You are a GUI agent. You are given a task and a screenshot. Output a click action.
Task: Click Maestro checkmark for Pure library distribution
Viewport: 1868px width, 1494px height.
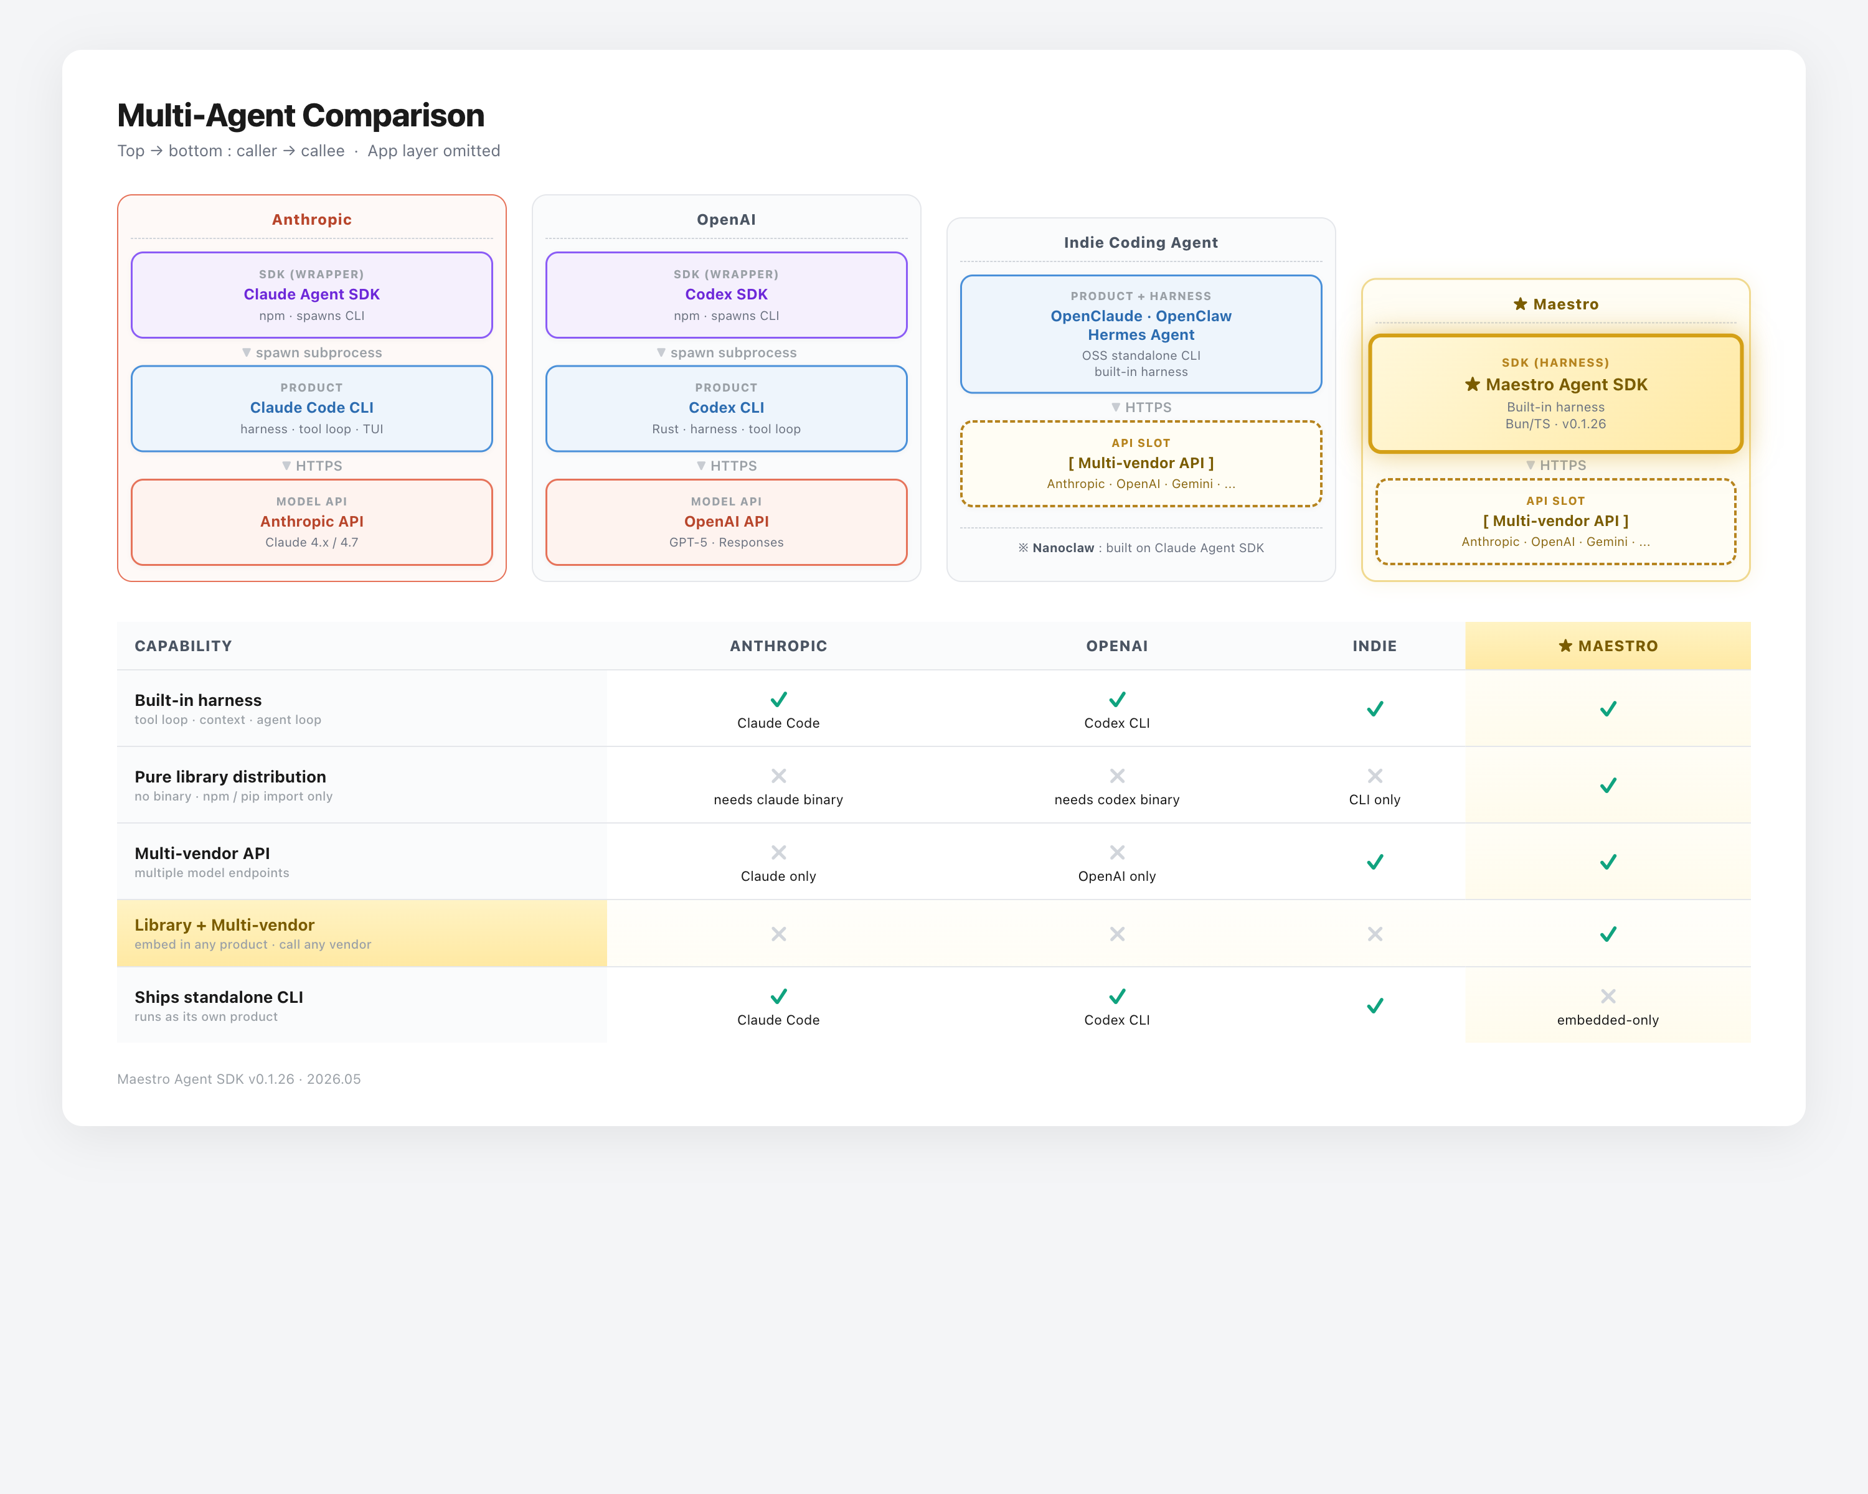coord(1608,785)
